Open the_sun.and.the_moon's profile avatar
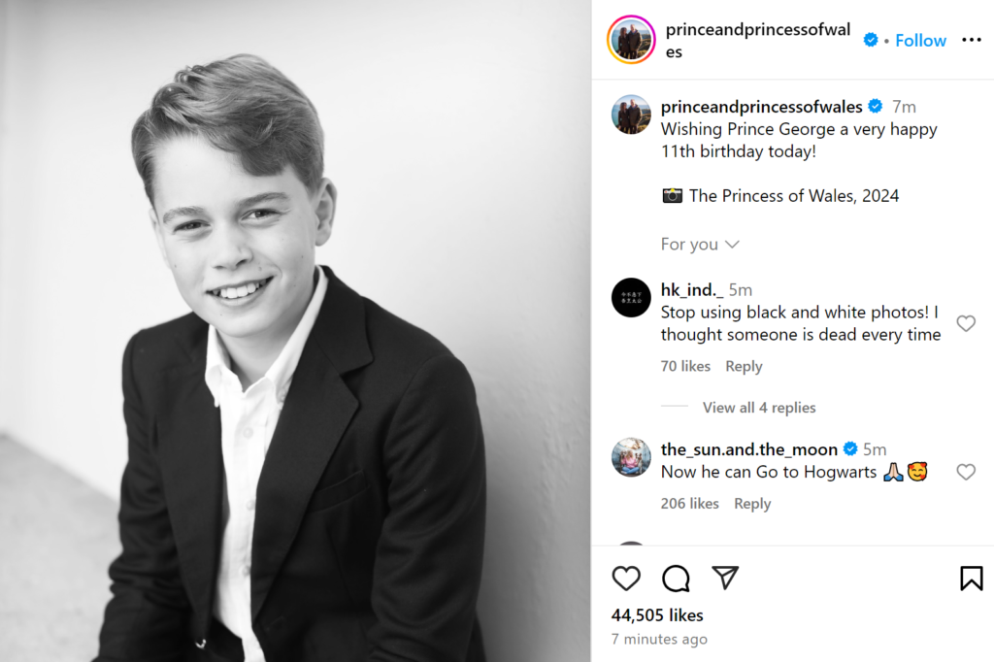The height and width of the screenshot is (662, 994). pyautogui.click(x=631, y=457)
